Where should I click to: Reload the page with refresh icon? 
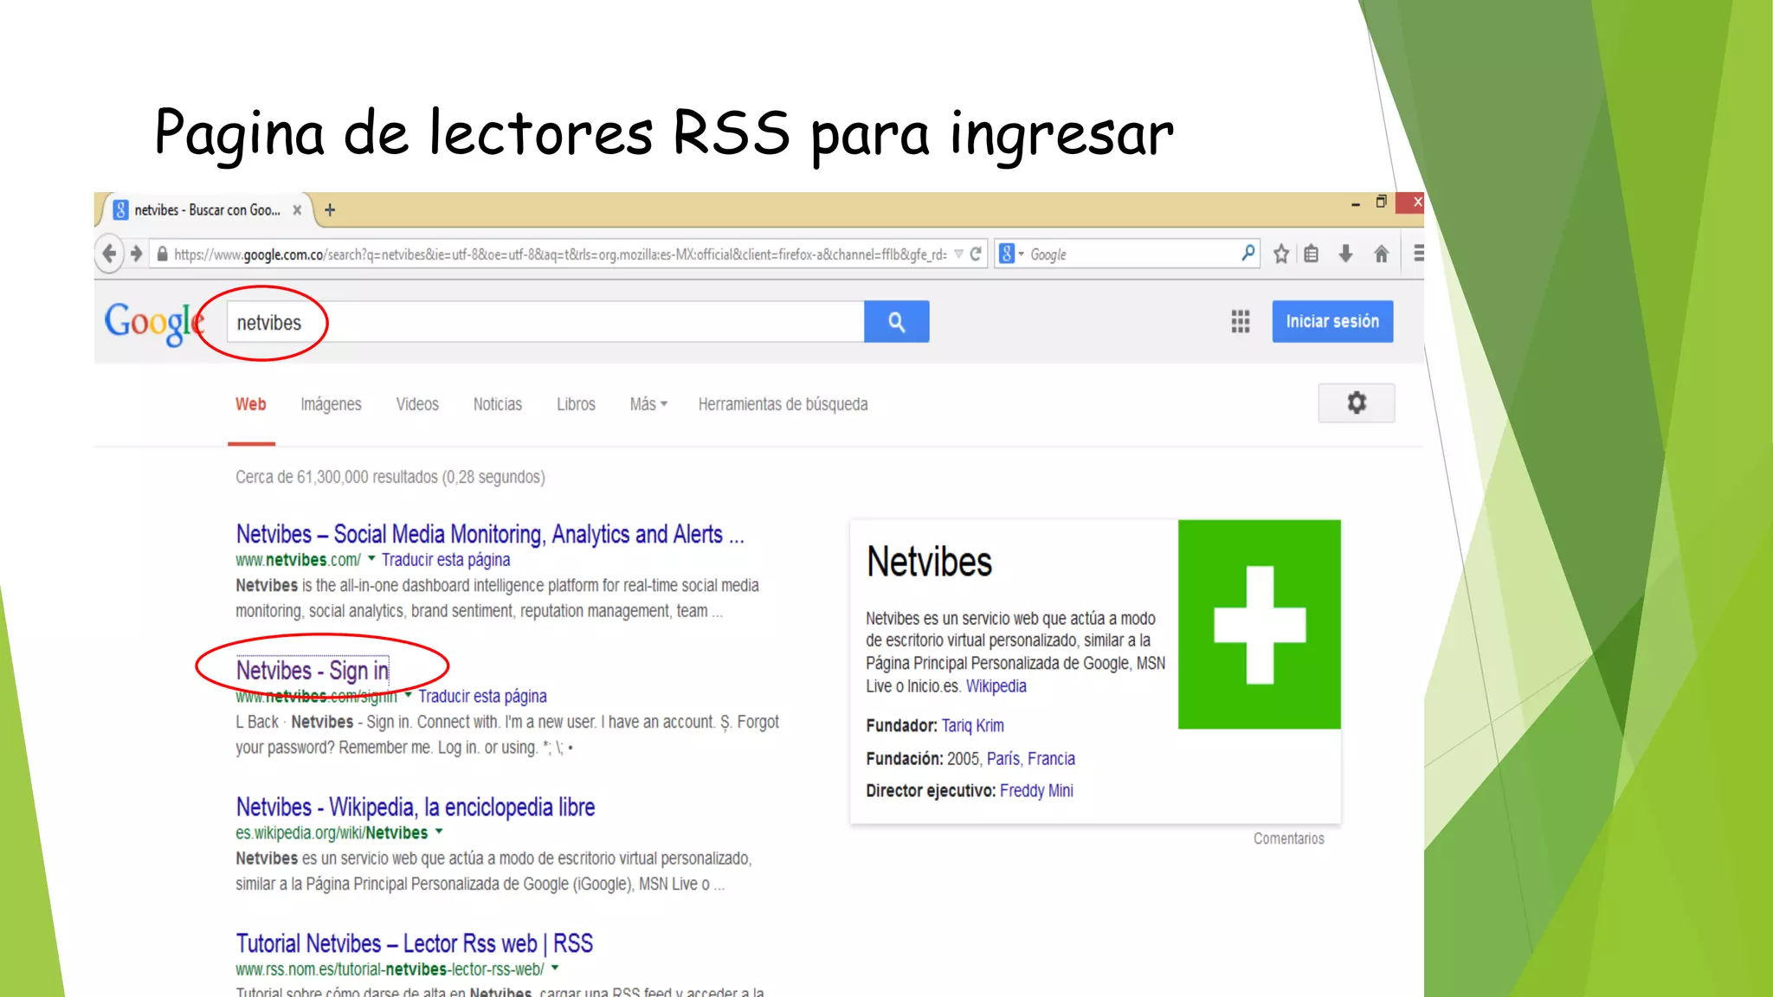(x=976, y=254)
